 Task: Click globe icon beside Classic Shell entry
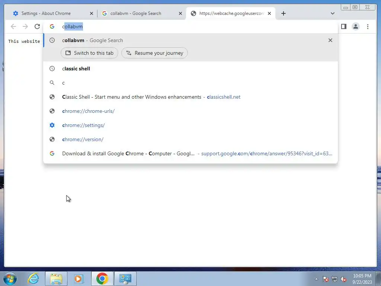[x=52, y=97]
